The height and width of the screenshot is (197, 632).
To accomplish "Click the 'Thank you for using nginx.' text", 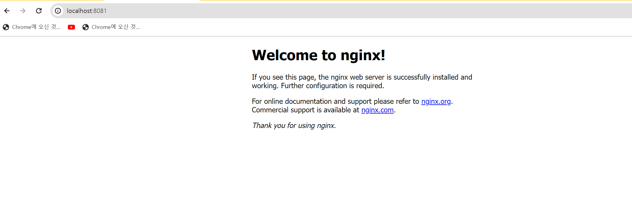I will 294,126.
